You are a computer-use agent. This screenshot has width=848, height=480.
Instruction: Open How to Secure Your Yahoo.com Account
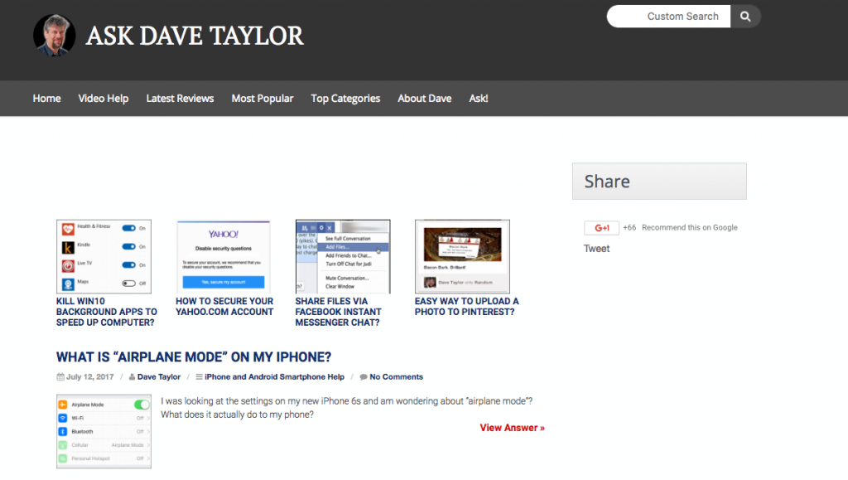click(224, 306)
